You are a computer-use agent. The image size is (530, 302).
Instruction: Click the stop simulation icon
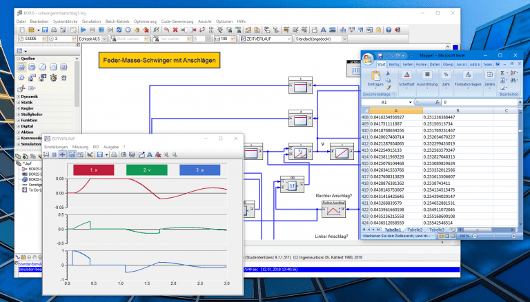[92, 30]
